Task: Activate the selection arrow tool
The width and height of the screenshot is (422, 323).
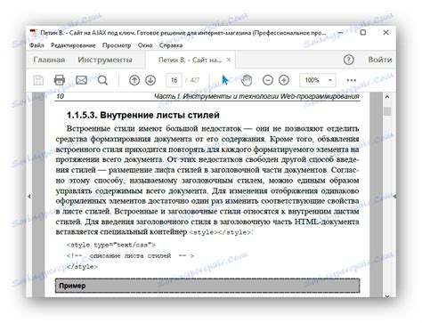Action: point(225,80)
